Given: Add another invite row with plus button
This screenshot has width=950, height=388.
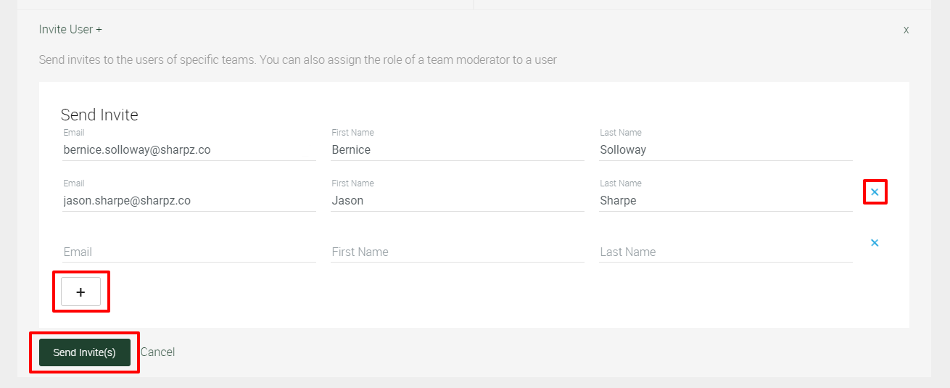Looking at the screenshot, I should tap(80, 292).
